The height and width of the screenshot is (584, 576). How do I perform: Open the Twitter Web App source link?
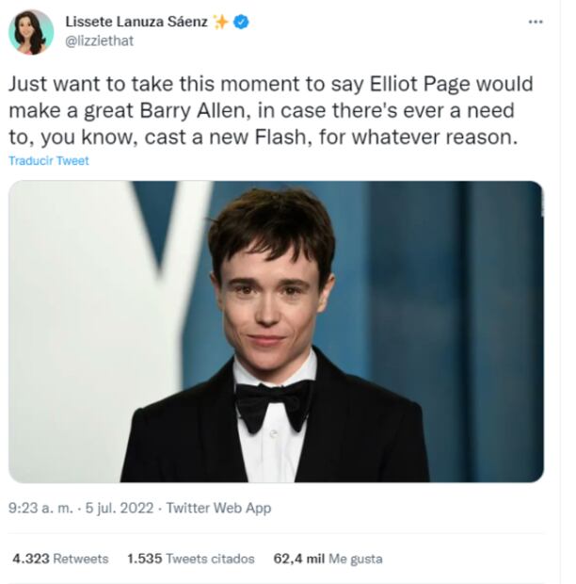pos(218,508)
